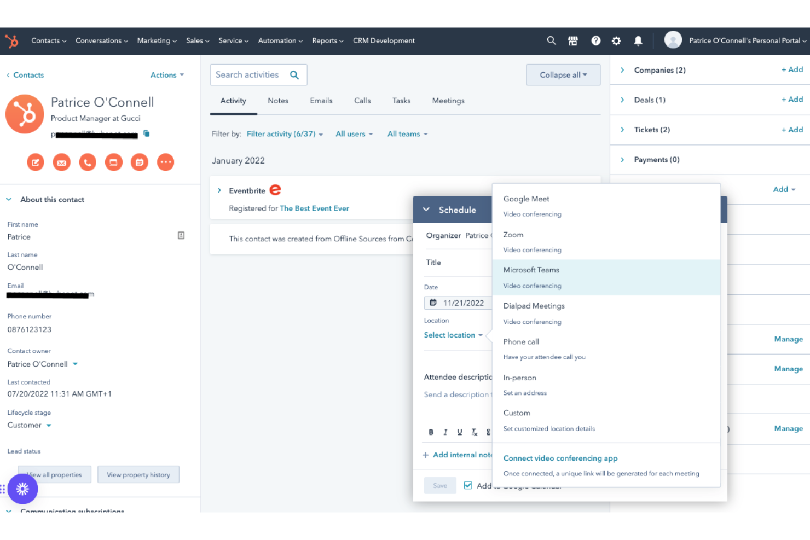Create a note with the orange note icon

(36, 162)
